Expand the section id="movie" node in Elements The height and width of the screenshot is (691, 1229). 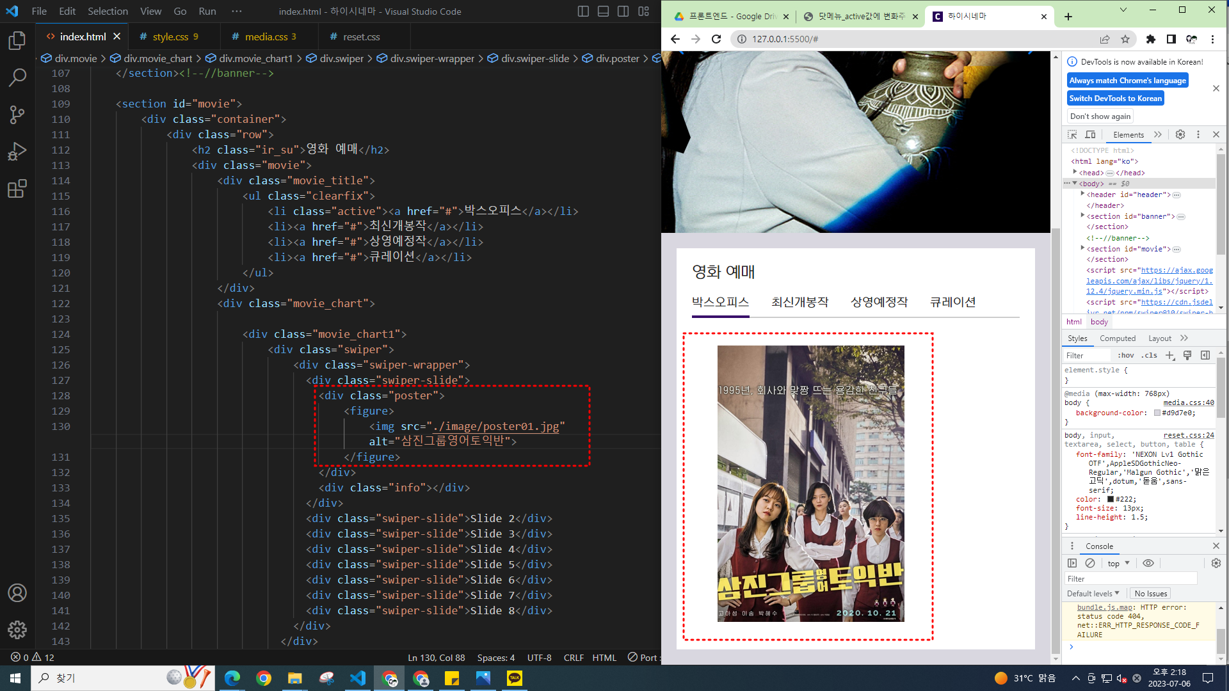1082,248
